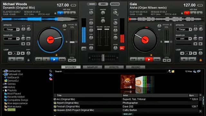Open left deck siren sampler dropdown
The height and width of the screenshot is (116, 206).
pyautogui.click(x=18, y=39)
